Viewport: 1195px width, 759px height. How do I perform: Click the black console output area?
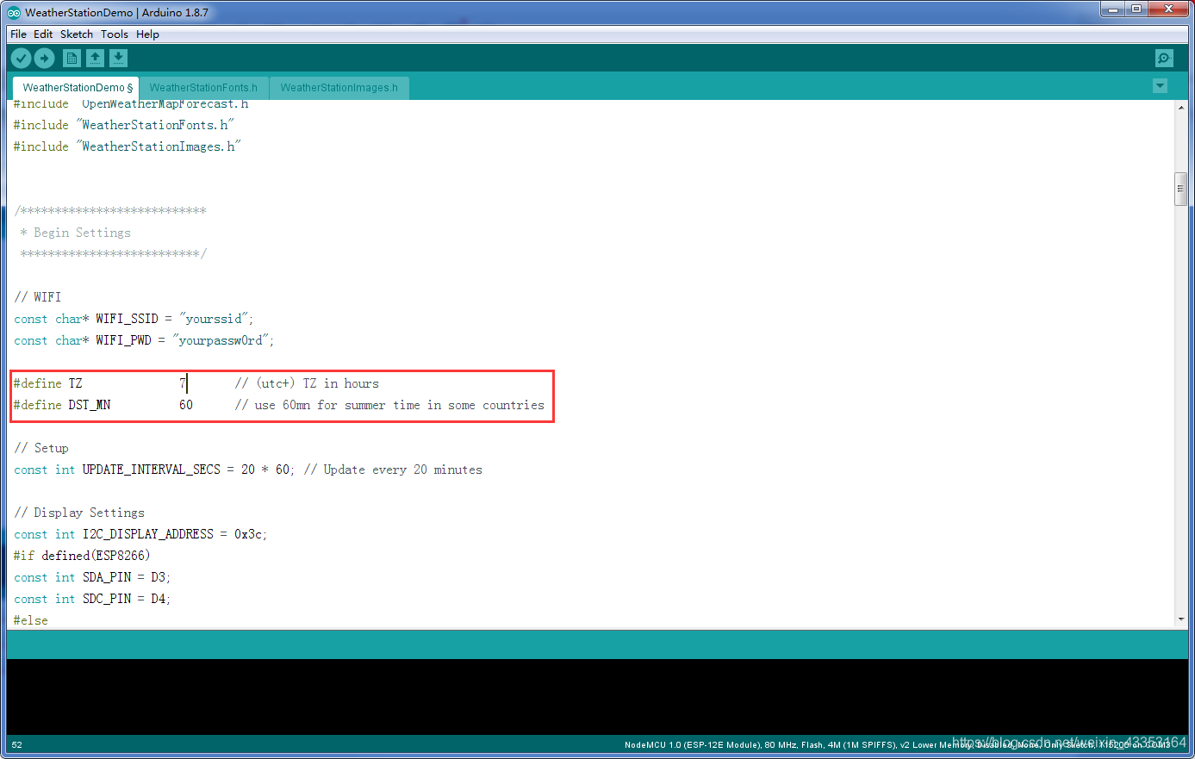597,697
